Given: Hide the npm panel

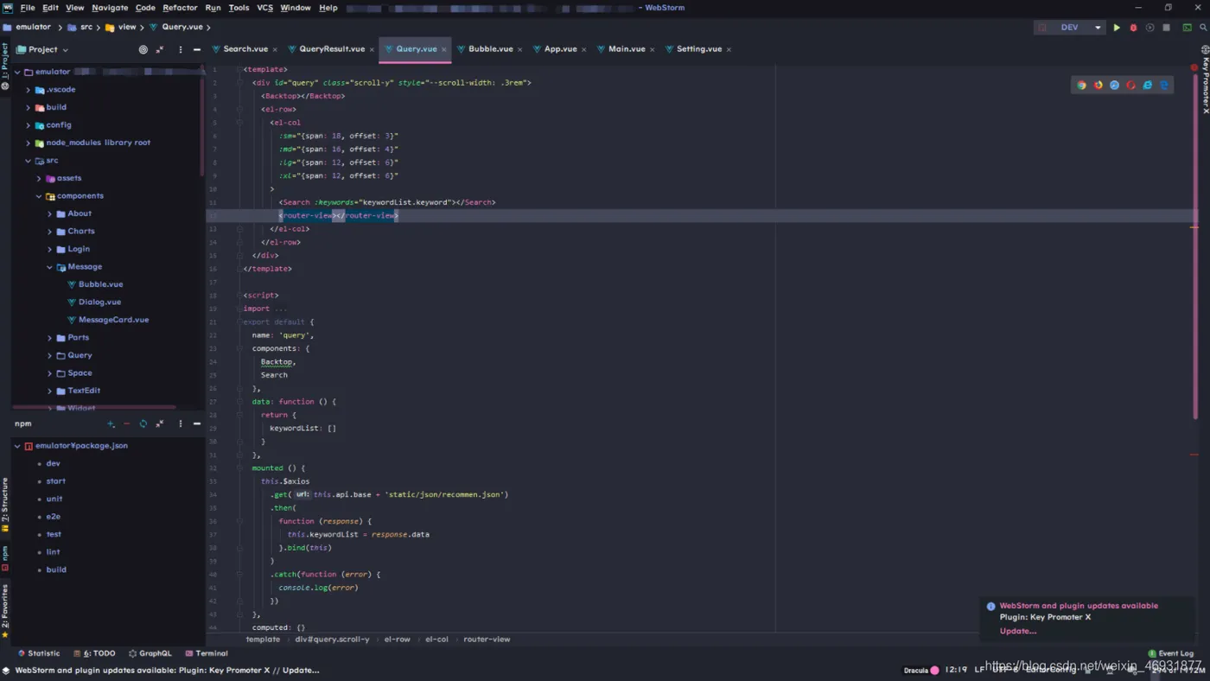Looking at the screenshot, I should 197,423.
